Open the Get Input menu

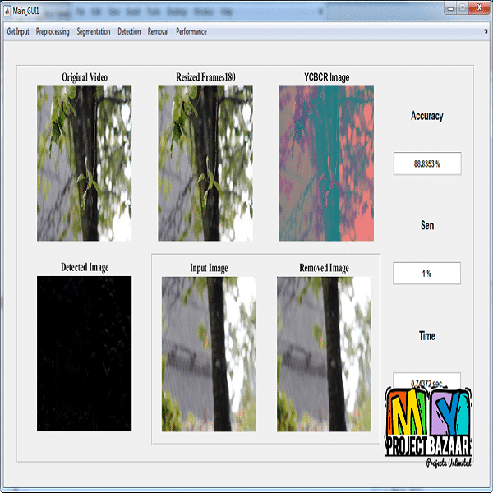coord(18,31)
